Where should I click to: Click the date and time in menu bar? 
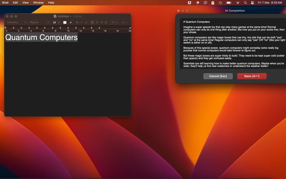(270, 3)
